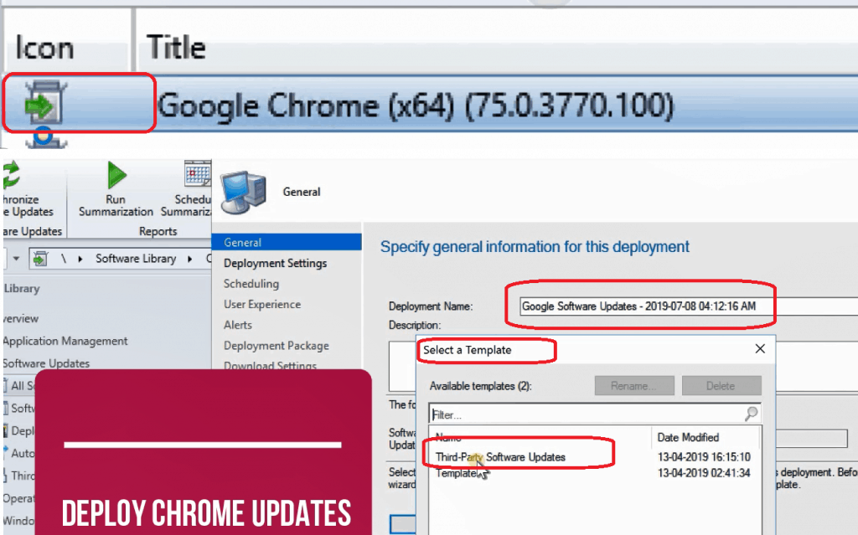
Task: Go to Deployment Package step
Action: 277,346
